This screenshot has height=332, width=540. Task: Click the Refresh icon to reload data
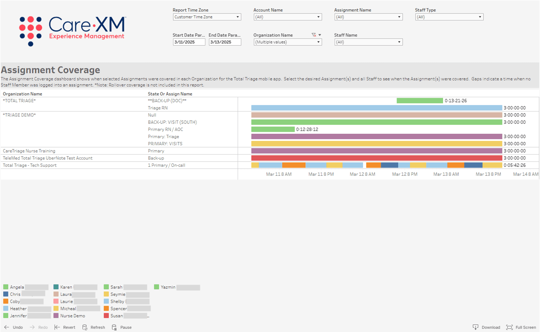(x=84, y=327)
